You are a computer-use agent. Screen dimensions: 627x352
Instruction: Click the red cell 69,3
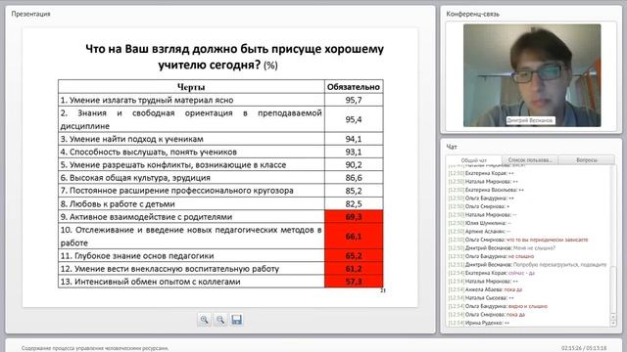tap(354, 217)
